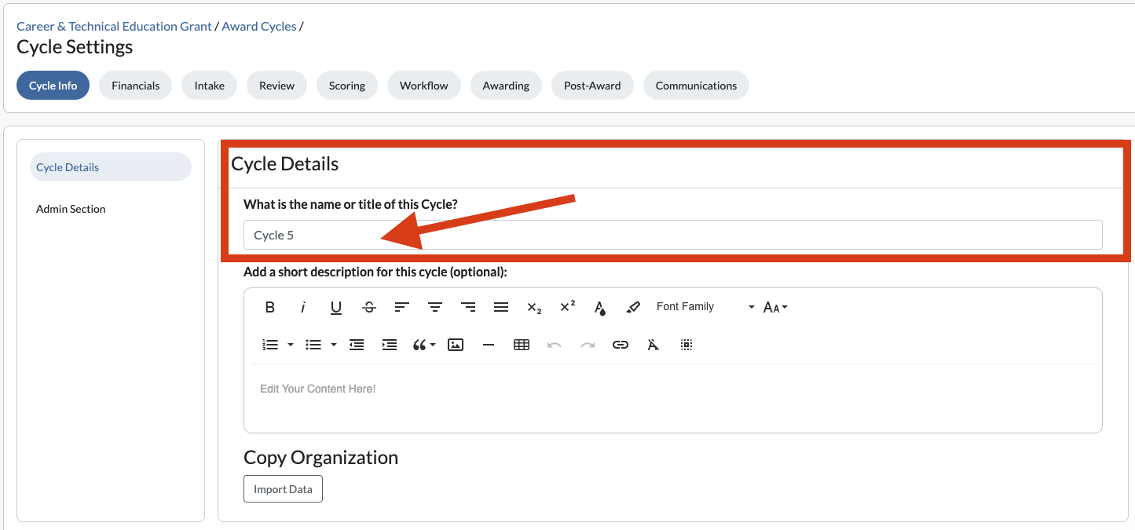Insert a table in the editor
This screenshot has height=530, width=1135.
[x=522, y=345]
